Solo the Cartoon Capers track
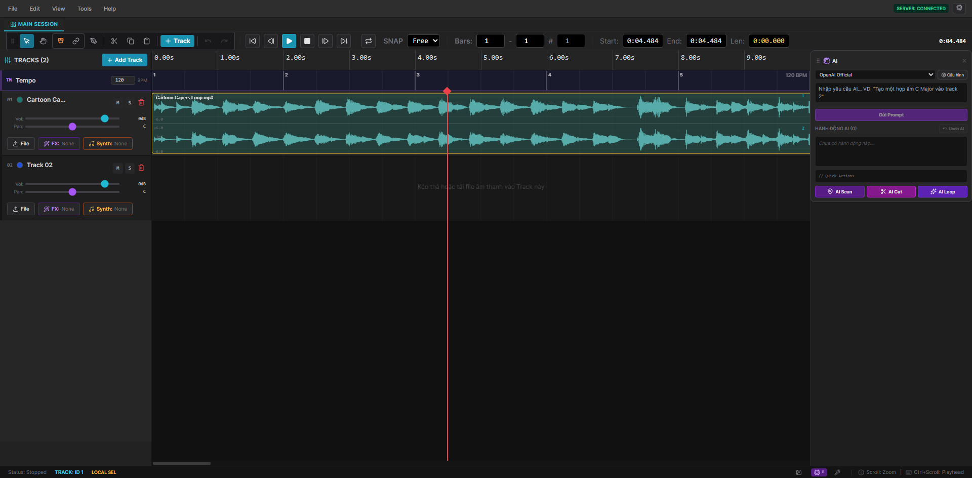Viewport: 972px width, 478px height. click(x=130, y=103)
